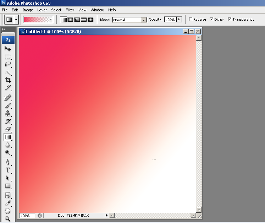Toggle the Transparency checkbox
The height and width of the screenshot is (223, 265).
230,19
